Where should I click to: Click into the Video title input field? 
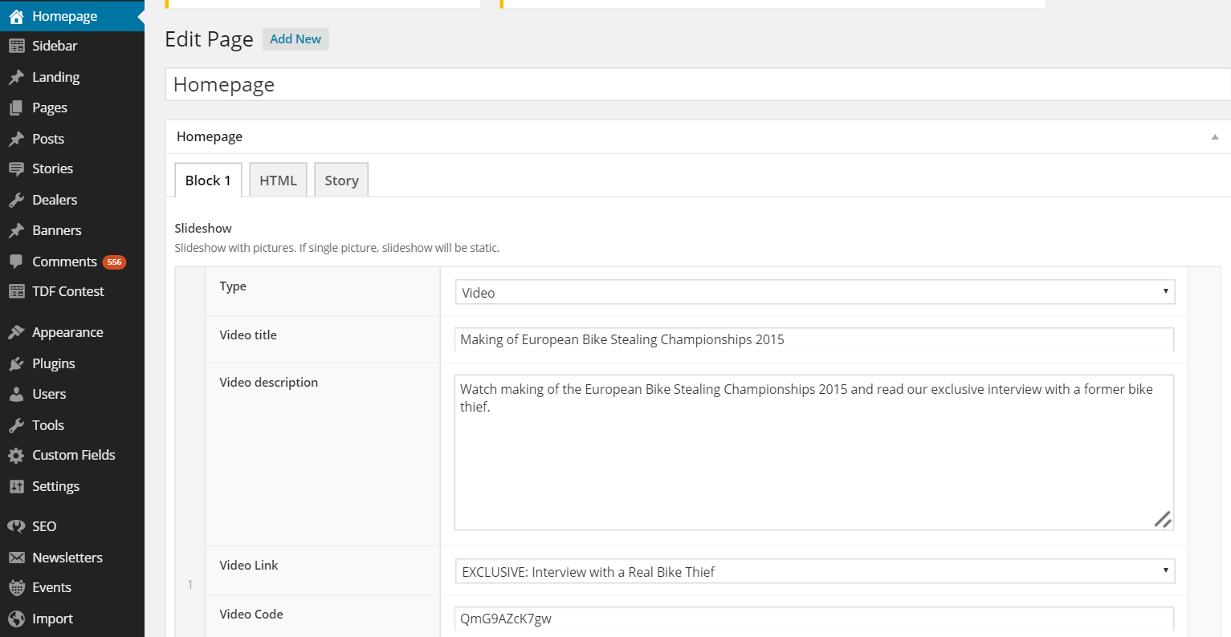[x=814, y=339]
